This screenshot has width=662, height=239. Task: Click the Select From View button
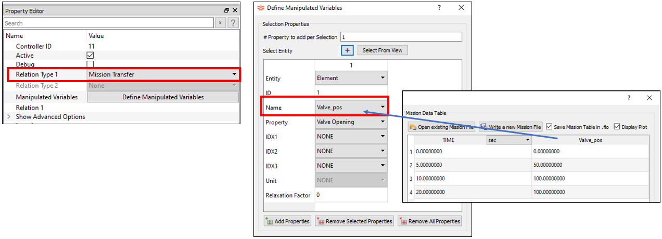[383, 50]
